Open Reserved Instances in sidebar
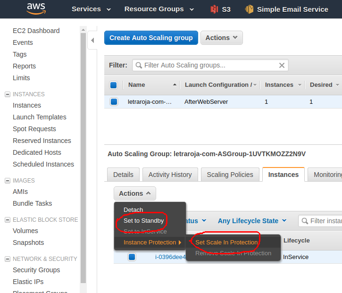 (x=42, y=141)
